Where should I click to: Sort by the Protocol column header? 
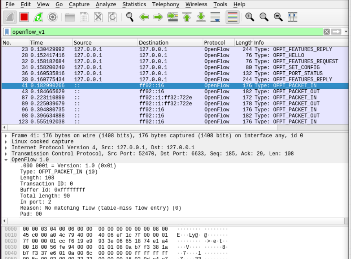point(218,42)
